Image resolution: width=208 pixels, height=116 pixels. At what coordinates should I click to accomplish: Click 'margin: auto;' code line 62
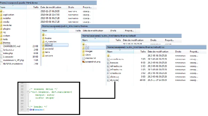[45, 95]
